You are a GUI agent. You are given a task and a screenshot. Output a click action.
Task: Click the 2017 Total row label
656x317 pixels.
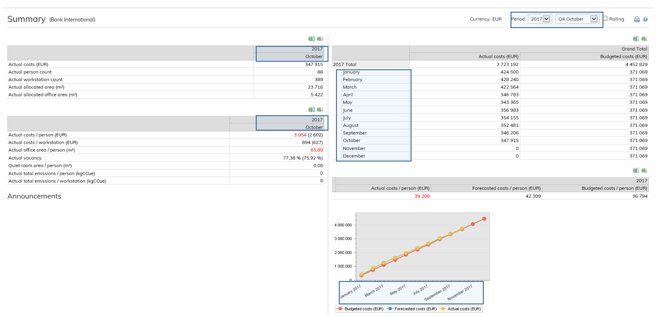point(344,64)
